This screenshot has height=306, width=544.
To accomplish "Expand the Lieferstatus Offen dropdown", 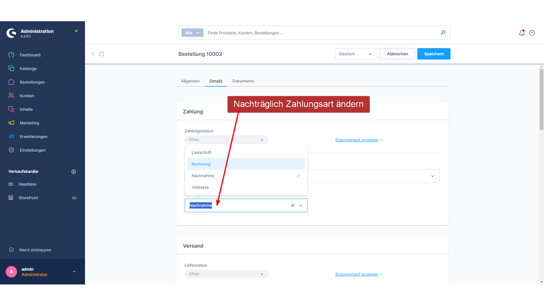I will coord(227,274).
